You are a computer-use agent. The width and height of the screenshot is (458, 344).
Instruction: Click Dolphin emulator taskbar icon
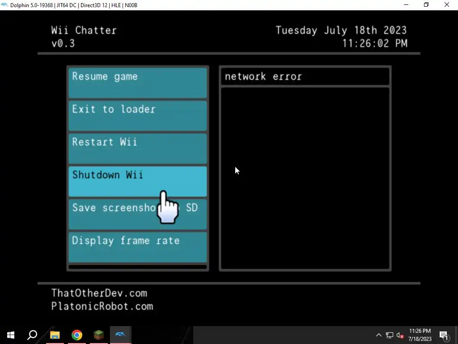[x=121, y=335]
